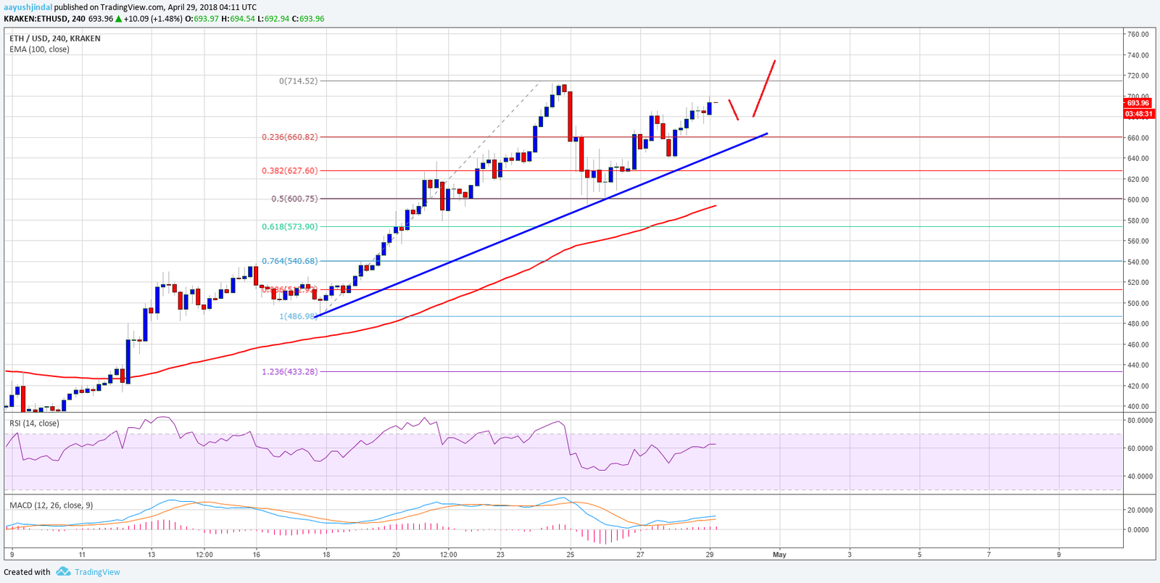
Task: Click the blue ascending trend line
Action: (542, 225)
